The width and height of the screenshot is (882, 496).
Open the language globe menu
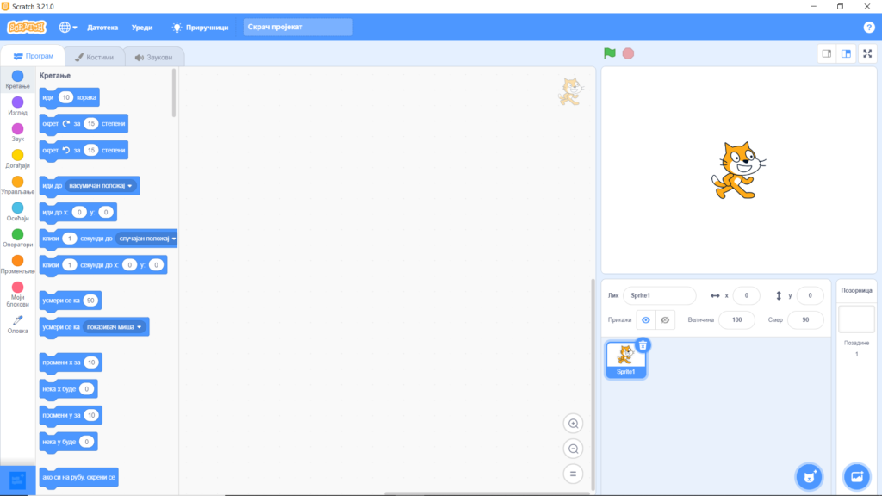click(x=68, y=27)
